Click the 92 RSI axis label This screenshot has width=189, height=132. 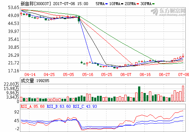point(17,112)
